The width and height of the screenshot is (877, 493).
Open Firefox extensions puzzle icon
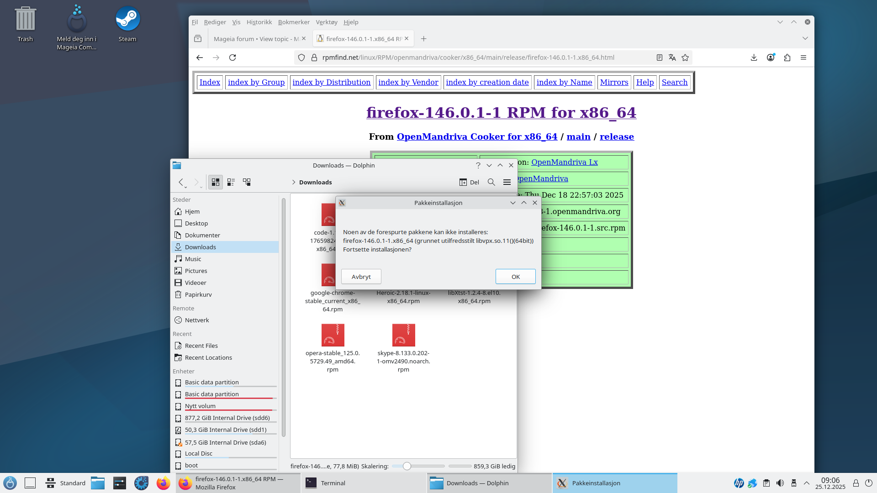(787, 58)
